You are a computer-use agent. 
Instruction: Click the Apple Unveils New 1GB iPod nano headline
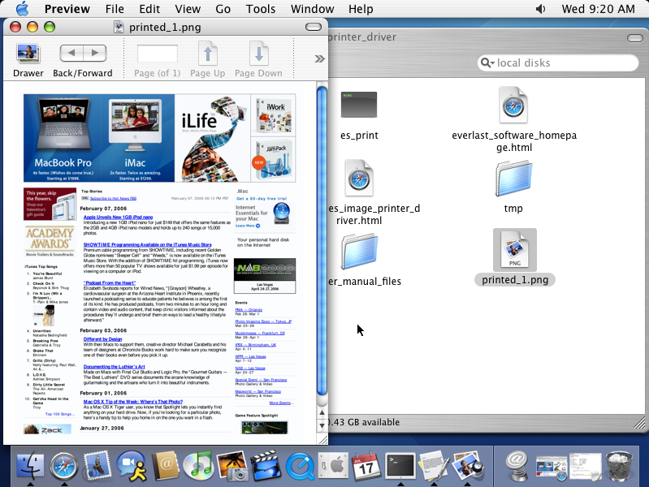pos(118,217)
